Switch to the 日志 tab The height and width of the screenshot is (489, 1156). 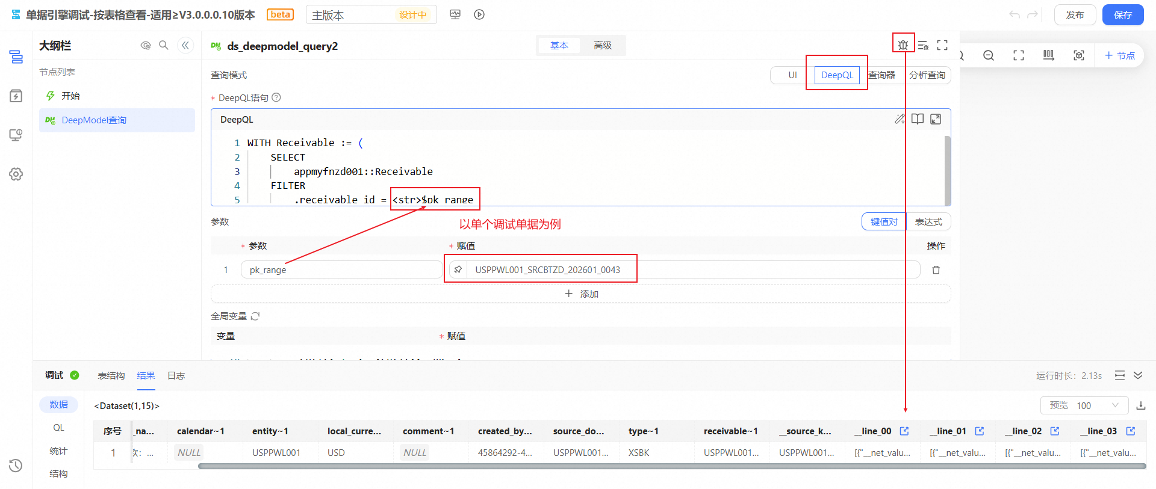176,375
